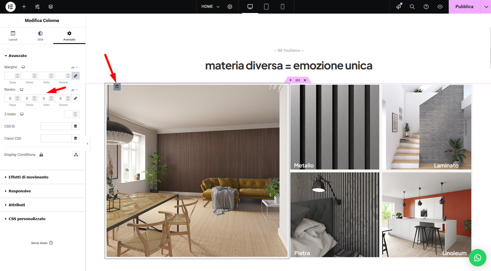The width and height of the screenshot is (491, 271).
Task: Click the Pubblica button
Action: point(464,7)
